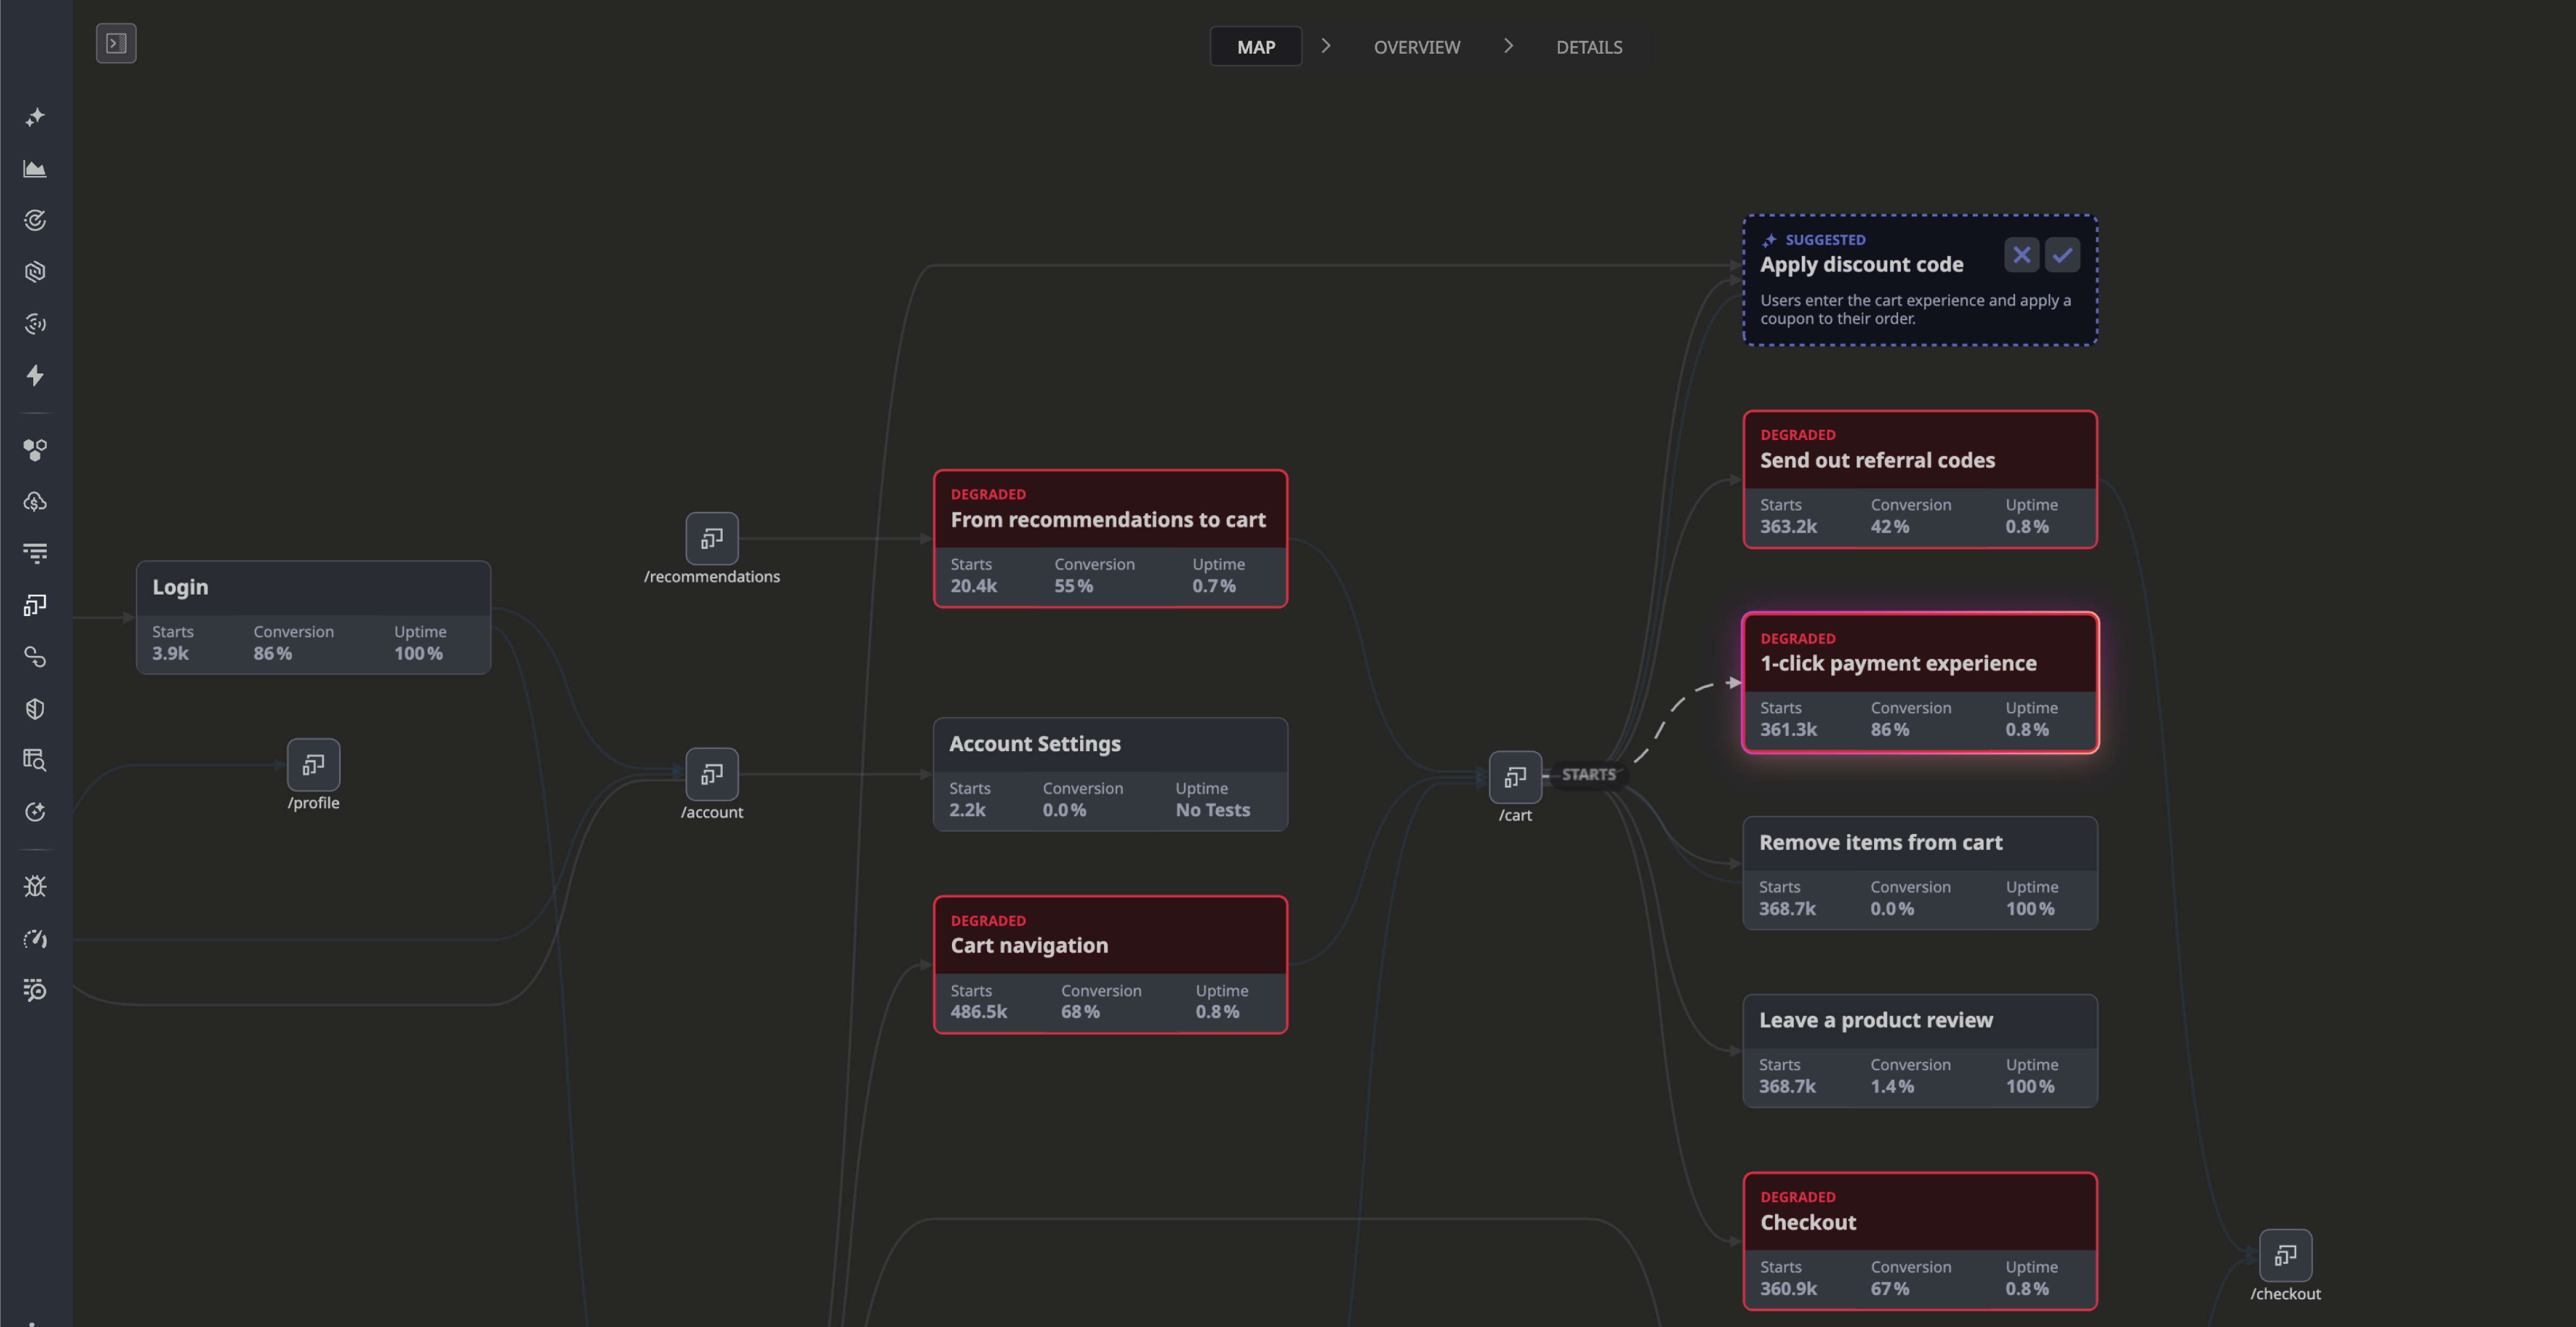Click the hexagon knot icon in sidebar
This screenshot has width=2576, height=1327.
pos(35,272)
